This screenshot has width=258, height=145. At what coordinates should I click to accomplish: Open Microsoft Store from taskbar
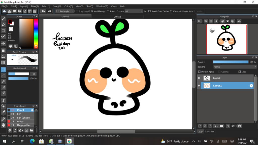(42, 141)
